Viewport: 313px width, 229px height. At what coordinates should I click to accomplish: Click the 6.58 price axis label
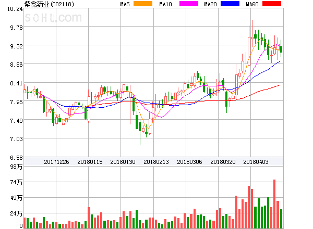click(x=17, y=158)
